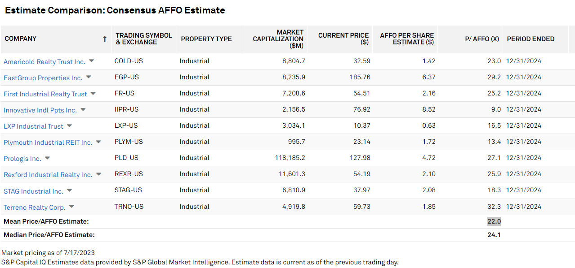Expand the EastGroup Properties dropdown arrow
This screenshot has height=268, width=575.
pos(89,77)
